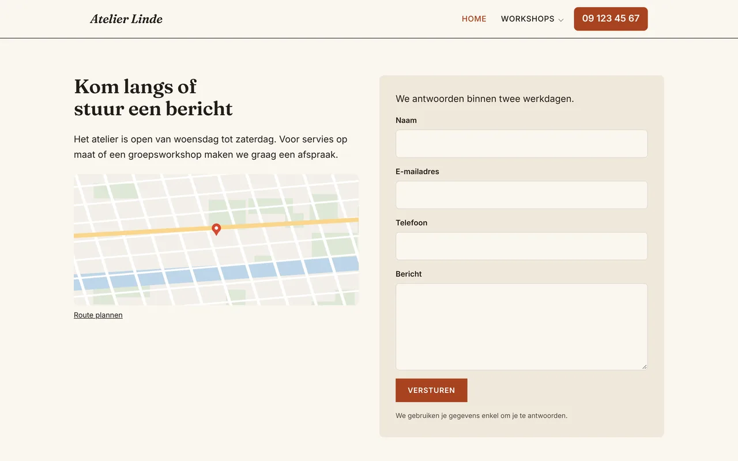The height and width of the screenshot is (461, 738).
Task: Click inside the Bericht textarea
Action: 521,327
